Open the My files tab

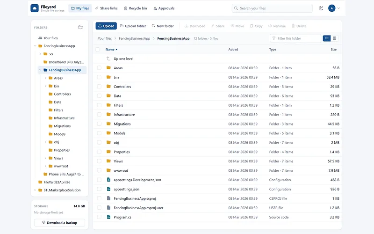point(80,8)
